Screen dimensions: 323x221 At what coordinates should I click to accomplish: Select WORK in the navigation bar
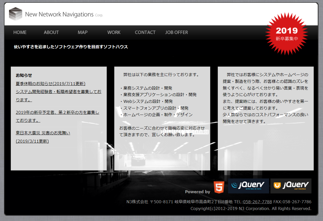click(114, 32)
